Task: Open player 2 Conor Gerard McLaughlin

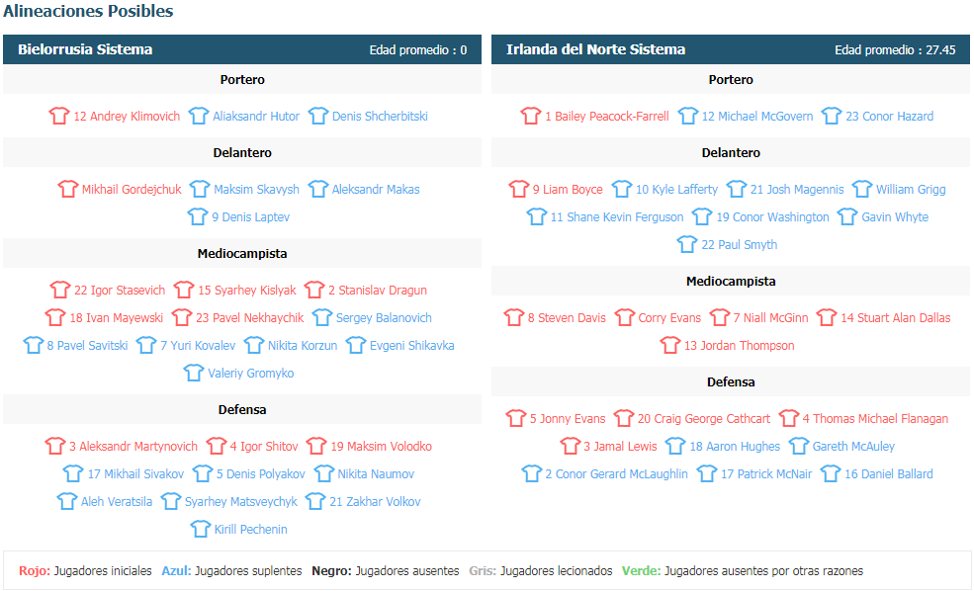Action: tap(617, 473)
